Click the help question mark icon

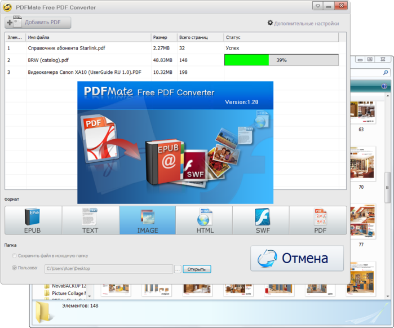tap(384, 86)
